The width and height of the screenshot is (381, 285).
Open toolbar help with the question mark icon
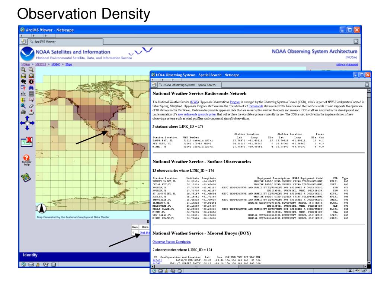click(26, 158)
